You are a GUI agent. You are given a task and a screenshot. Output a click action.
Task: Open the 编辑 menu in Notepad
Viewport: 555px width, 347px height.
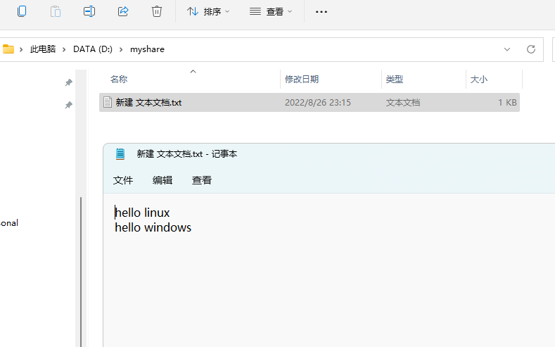[162, 180]
